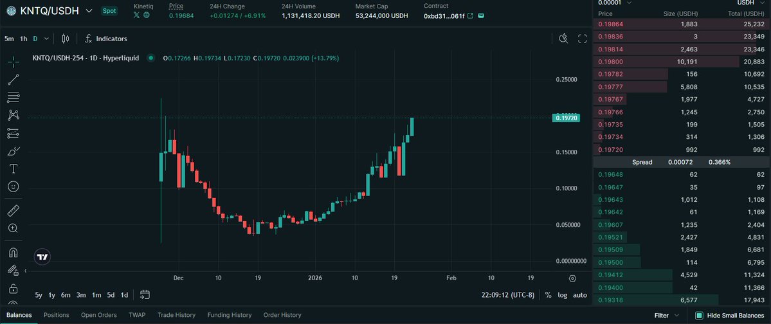Toggle the green status dot by chart symbol
This screenshot has width=771, height=324.
coord(151,58)
